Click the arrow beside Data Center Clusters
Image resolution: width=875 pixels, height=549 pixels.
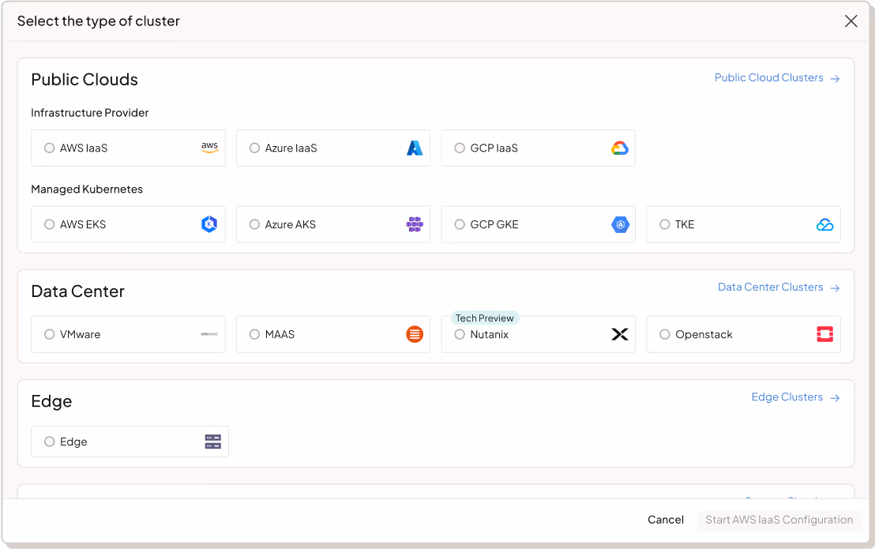coord(835,288)
